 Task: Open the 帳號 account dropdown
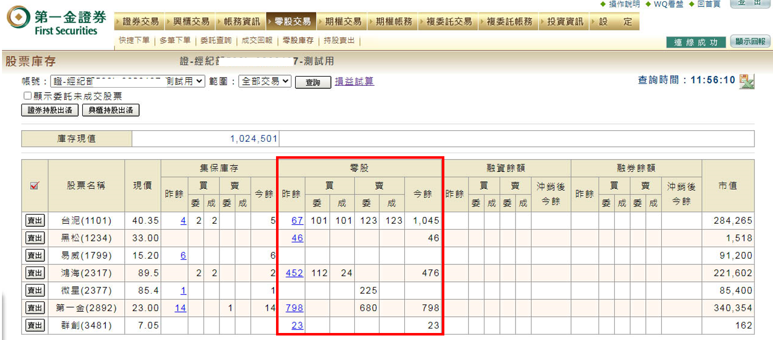(x=127, y=81)
